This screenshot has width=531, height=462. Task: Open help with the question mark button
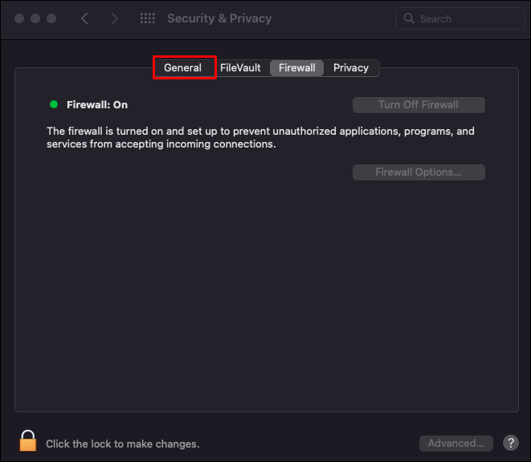[511, 443]
